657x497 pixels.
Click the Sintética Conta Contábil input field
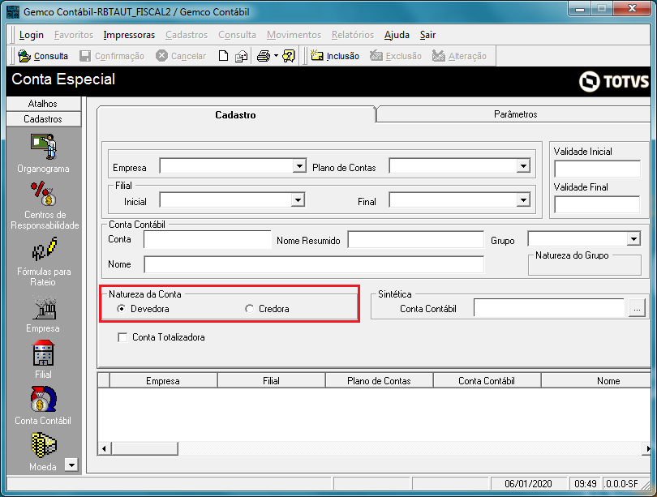549,308
